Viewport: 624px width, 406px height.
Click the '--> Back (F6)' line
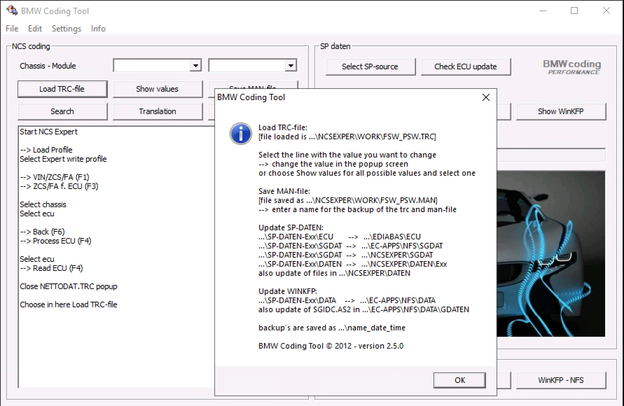tap(42, 232)
